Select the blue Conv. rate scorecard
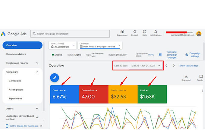Image resolution: width=205 pixels, height=138 pixels. (x=65, y=94)
